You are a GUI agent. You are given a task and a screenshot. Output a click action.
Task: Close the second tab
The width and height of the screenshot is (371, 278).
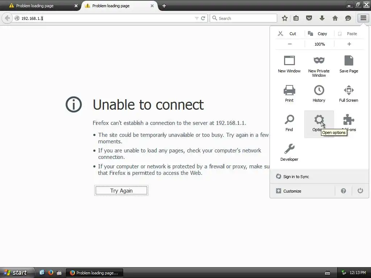152,6
